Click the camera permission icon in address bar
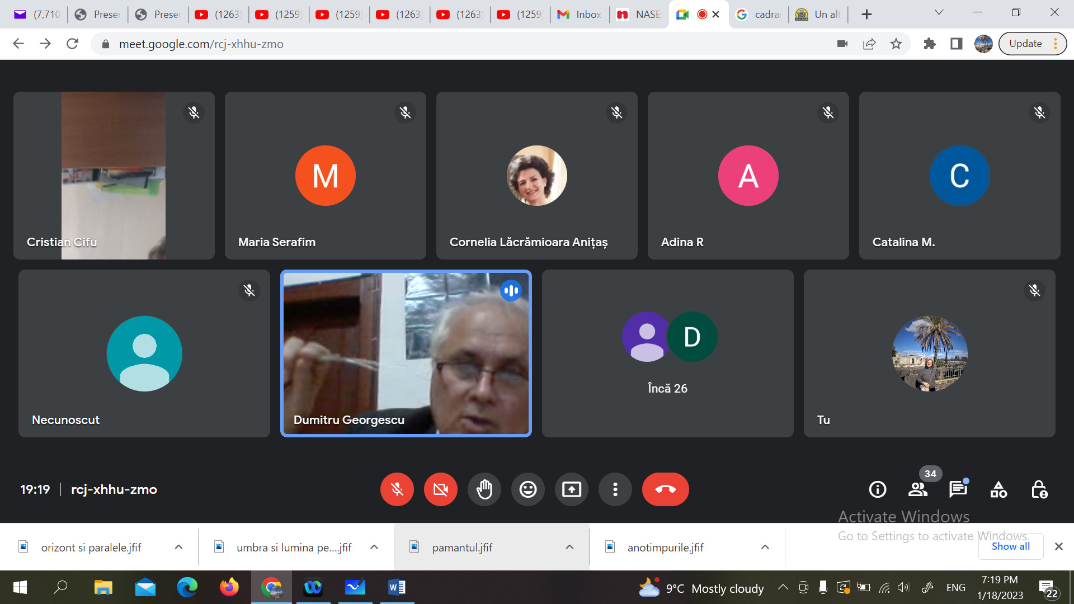The width and height of the screenshot is (1074, 604). [842, 44]
